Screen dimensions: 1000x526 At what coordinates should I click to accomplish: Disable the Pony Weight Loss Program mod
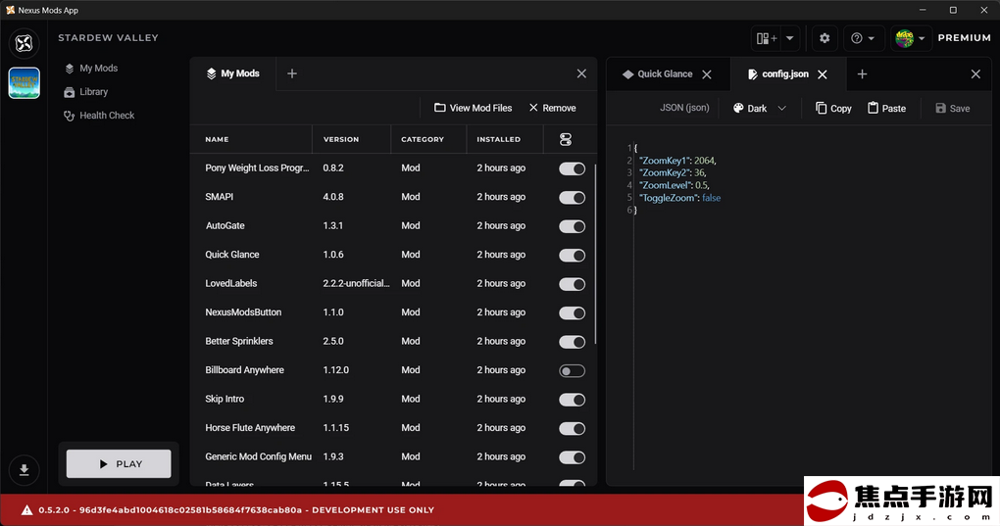573,168
